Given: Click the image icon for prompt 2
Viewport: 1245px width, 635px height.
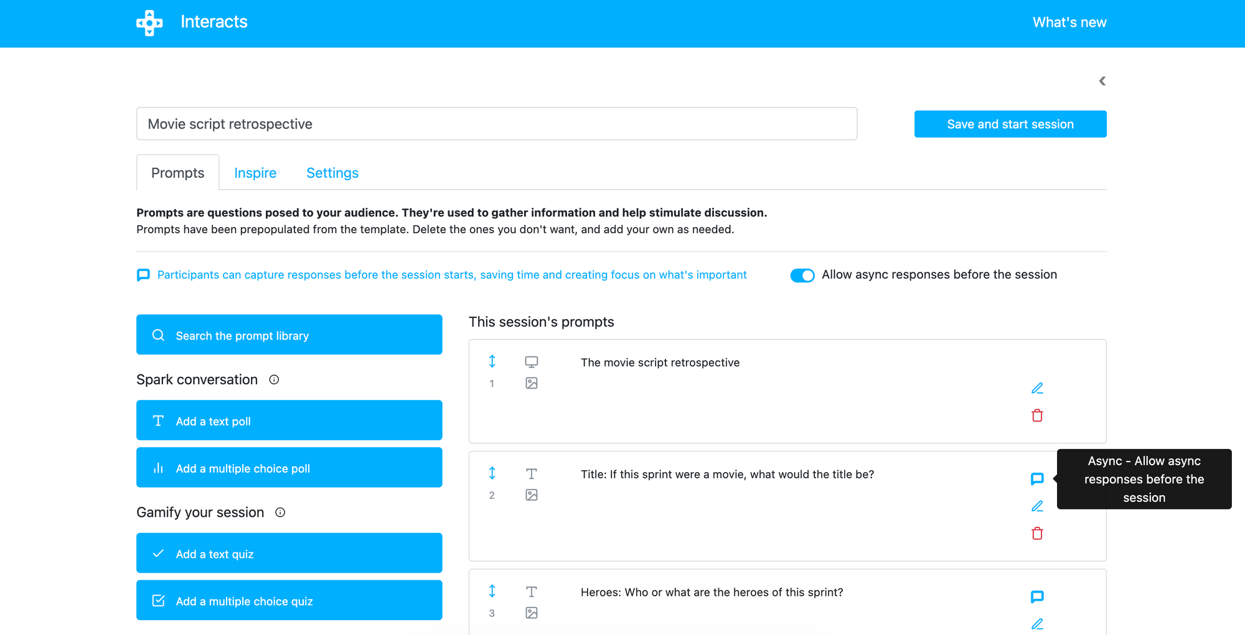Looking at the screenshot, I should point(531,495).
